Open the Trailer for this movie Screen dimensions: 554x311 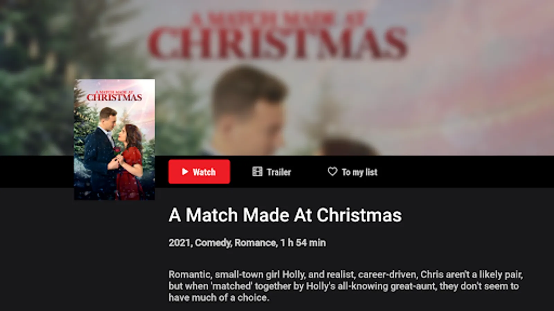[272, 172]
